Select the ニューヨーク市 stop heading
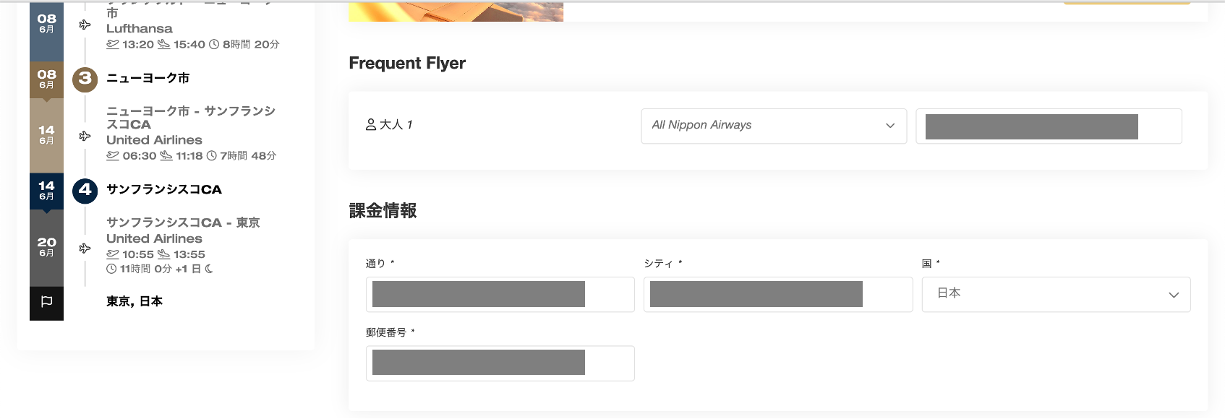This screenshot has width=1225, height=419. [x=148, y=78]
